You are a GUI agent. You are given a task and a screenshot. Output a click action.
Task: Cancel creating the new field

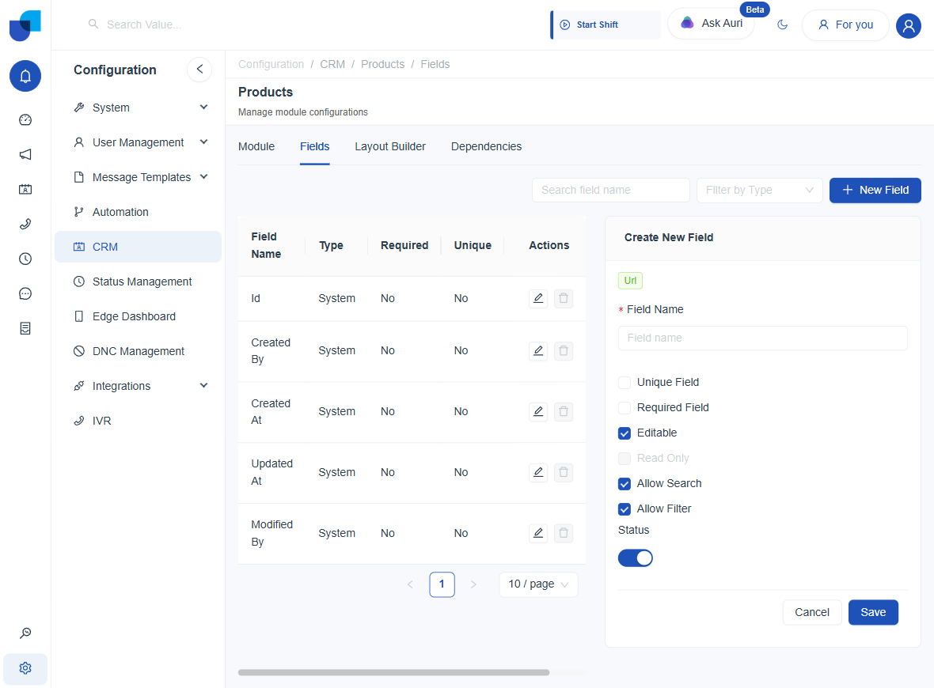coord(812,612)
